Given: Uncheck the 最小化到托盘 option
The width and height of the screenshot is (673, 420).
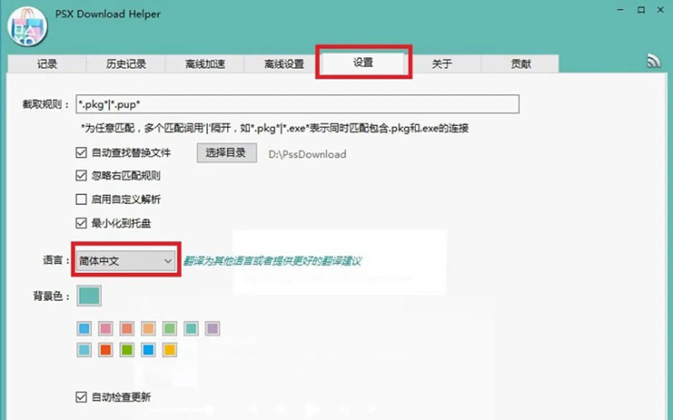Looking at the screenshot, I should tap(82, 223).
